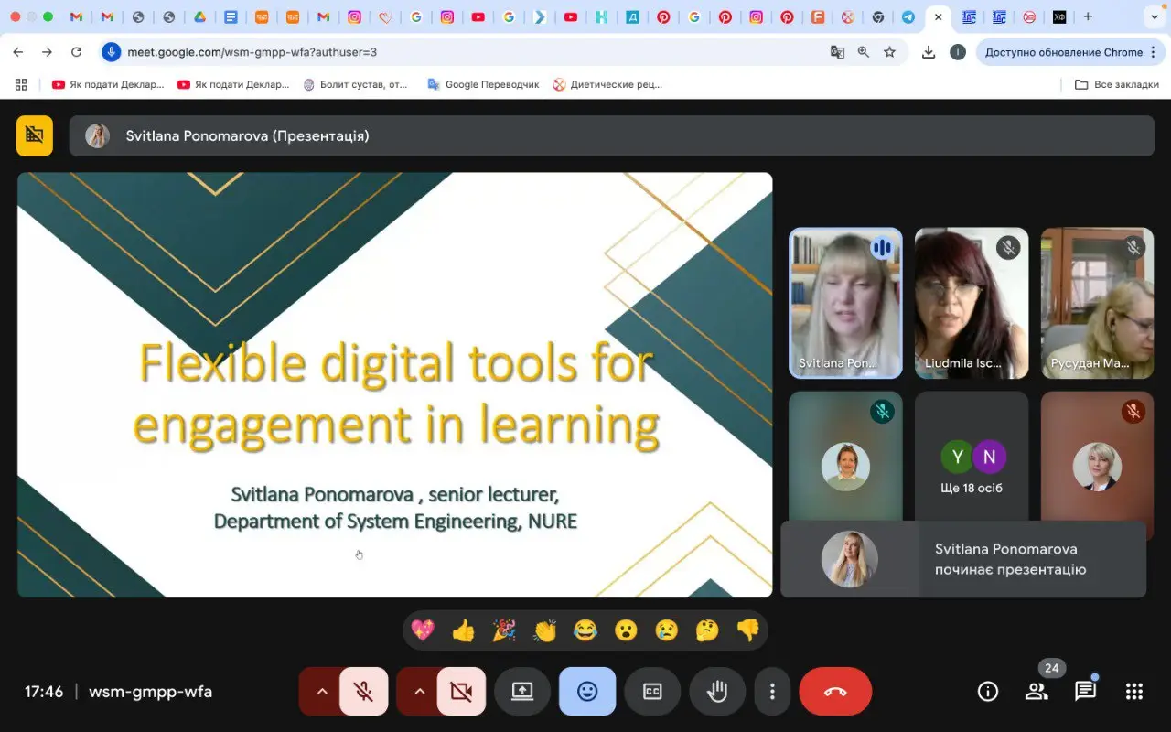Switch to the last tab next to plus
Screen dimensions: 1171x732
point(1059,16)
